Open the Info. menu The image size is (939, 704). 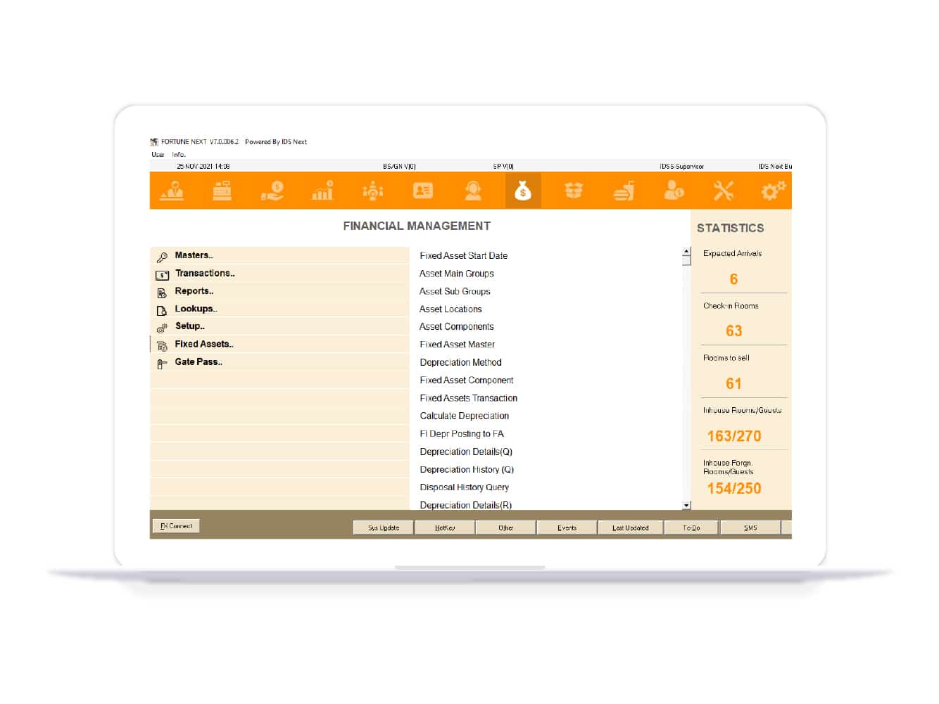[179, 155]
